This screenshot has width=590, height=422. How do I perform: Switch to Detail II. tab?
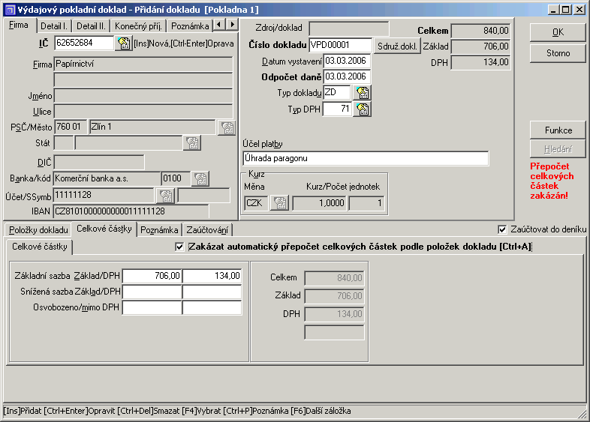tap(91, 26)
